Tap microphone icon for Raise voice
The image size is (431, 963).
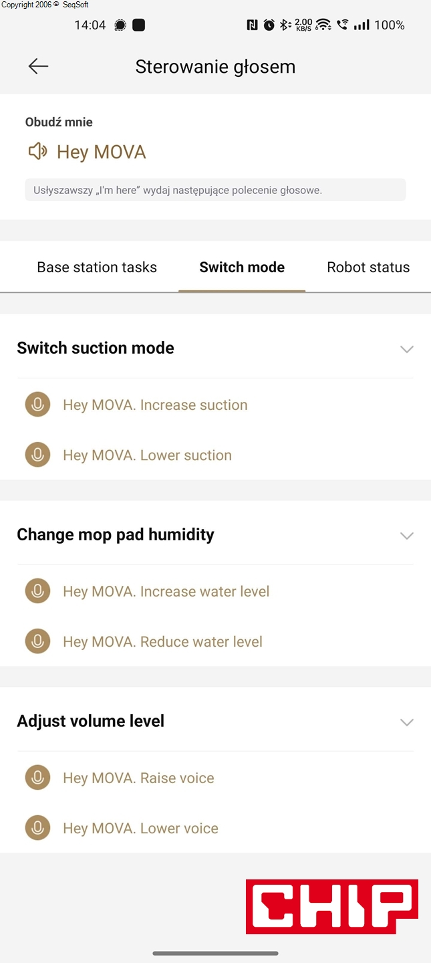tap(37, 778)
